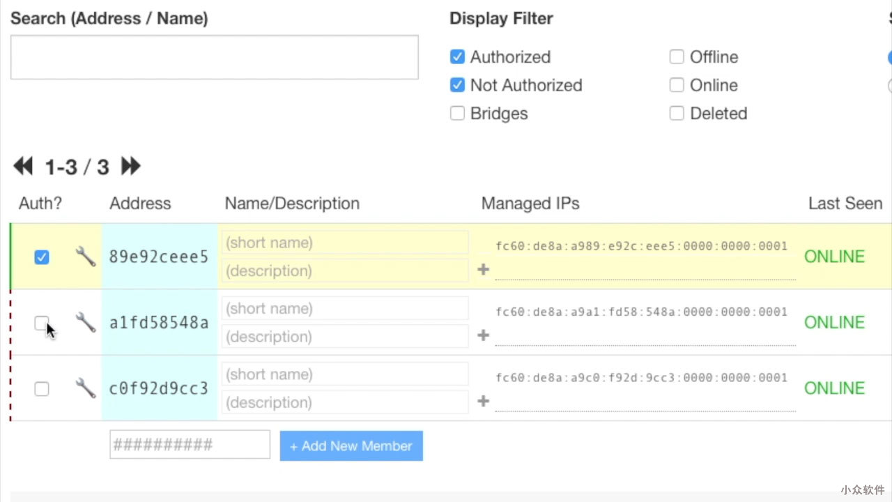
Task: Add managed IP plus icon for a1fd58548a
Action: [x=483, y=335]
